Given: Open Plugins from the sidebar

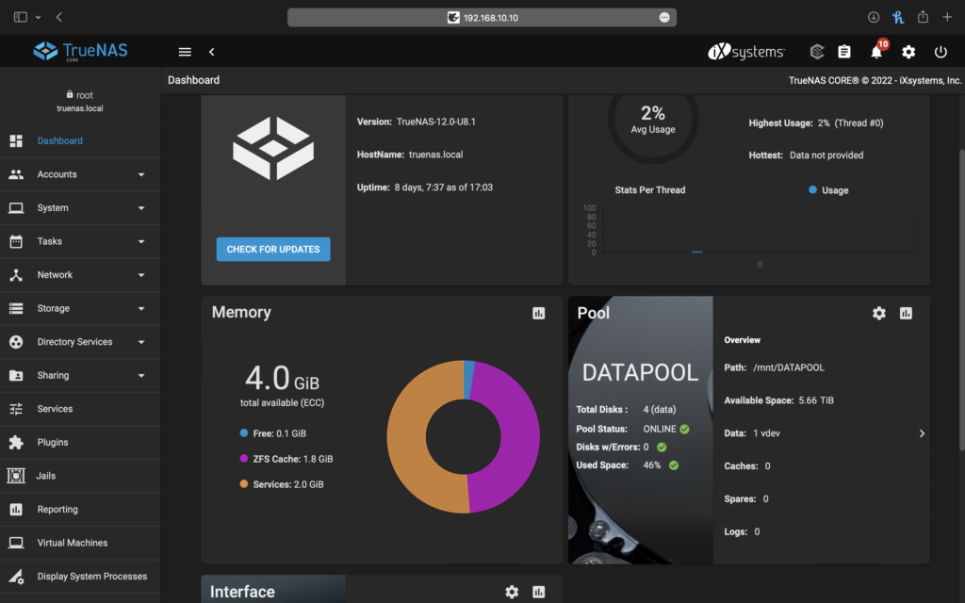Looking at the screenshot, I should (x=80, y=443).
